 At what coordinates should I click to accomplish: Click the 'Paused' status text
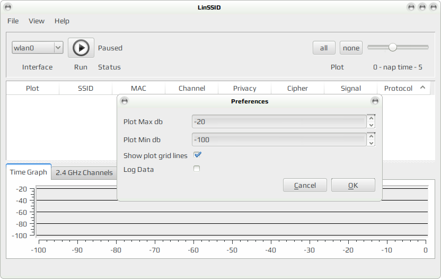pyautogui.click(x=110, y=48)
